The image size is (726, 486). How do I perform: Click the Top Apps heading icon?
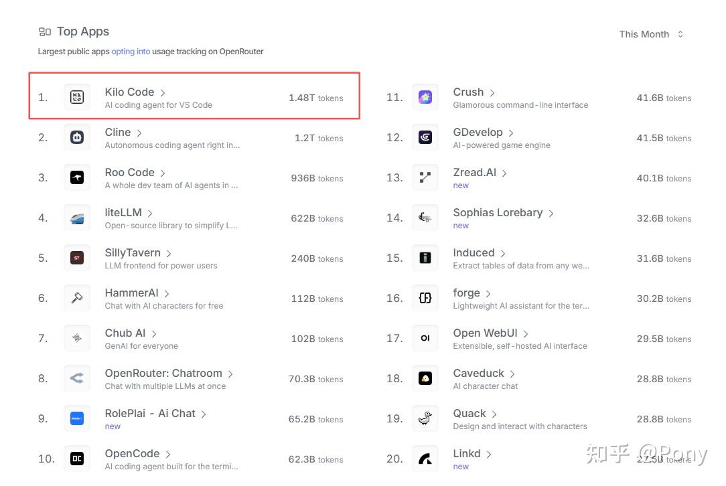coord(44,32)
